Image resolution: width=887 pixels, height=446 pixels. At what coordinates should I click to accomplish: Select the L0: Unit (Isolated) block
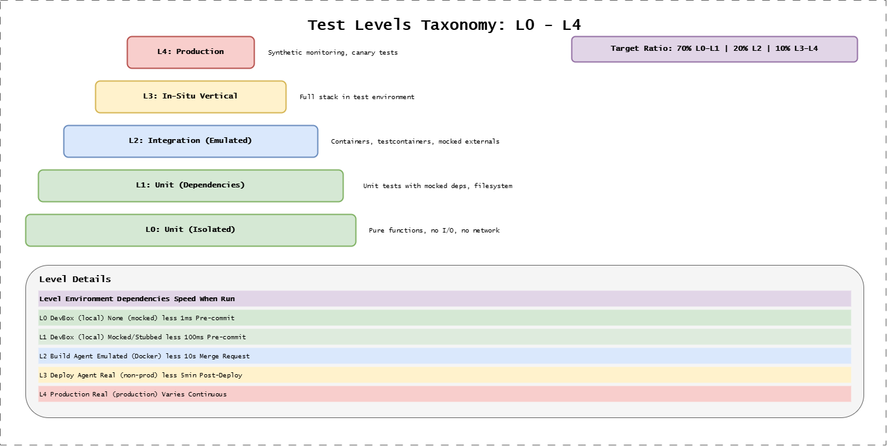coord(190,230)
